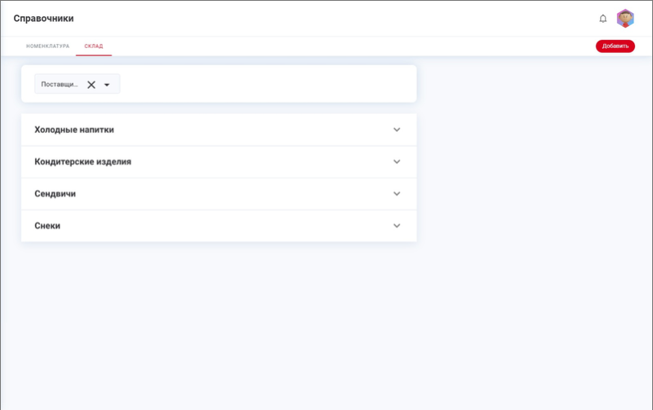Click empty space in the supplier filter card

[x=269, y=84]
